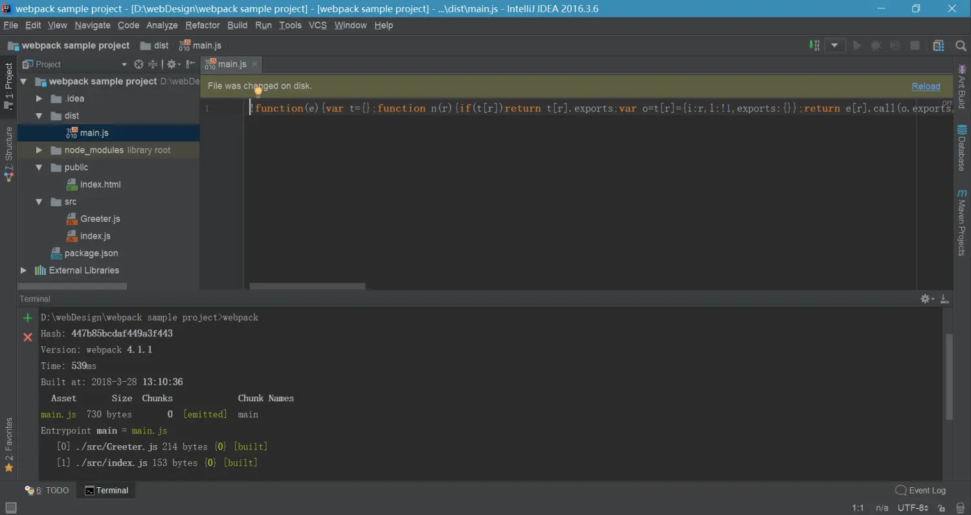Click the dist breadcrumb
971x515 pixels.
tap(155, 45)
